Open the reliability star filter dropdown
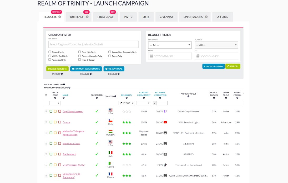 pyautogui.click(x=127, y=103)
